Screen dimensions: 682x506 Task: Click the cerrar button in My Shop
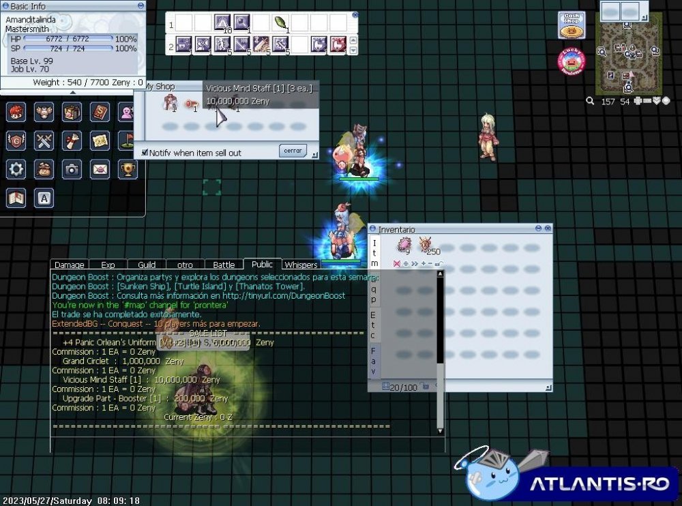click(293, 151)
